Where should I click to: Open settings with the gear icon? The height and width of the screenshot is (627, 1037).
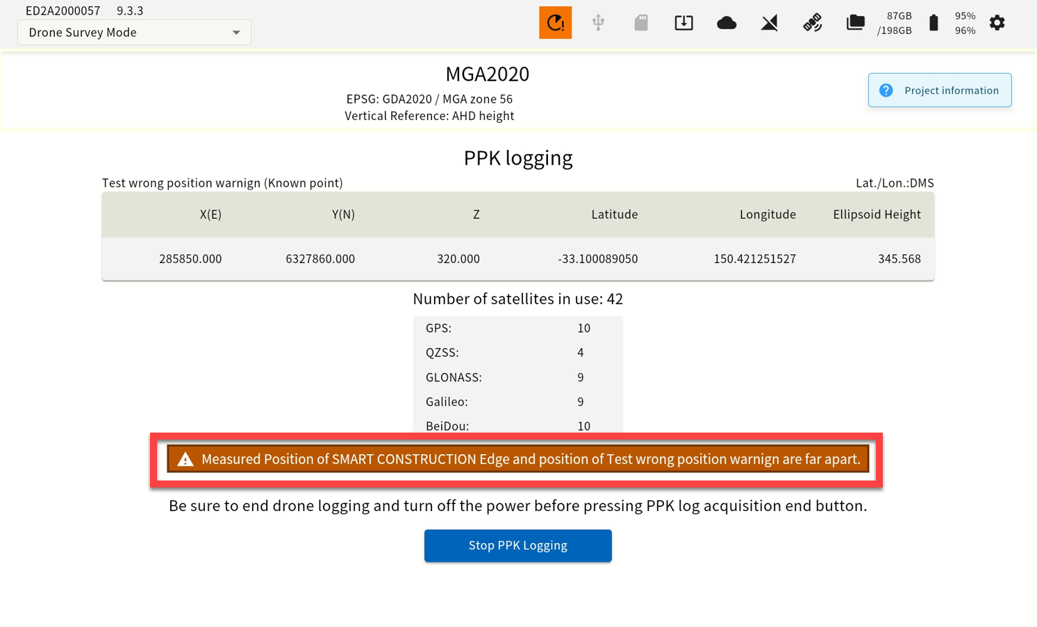tap(997, 23)
